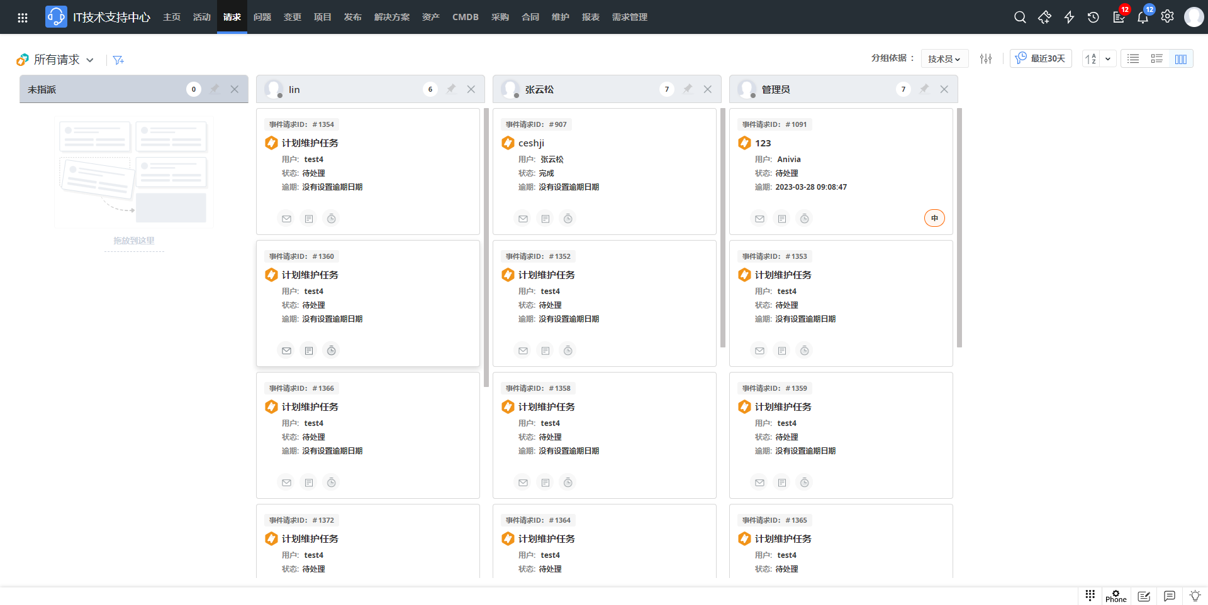Pin the 管理员 column
Viewport: 1208px width, 605px height.
click(924, 89)
